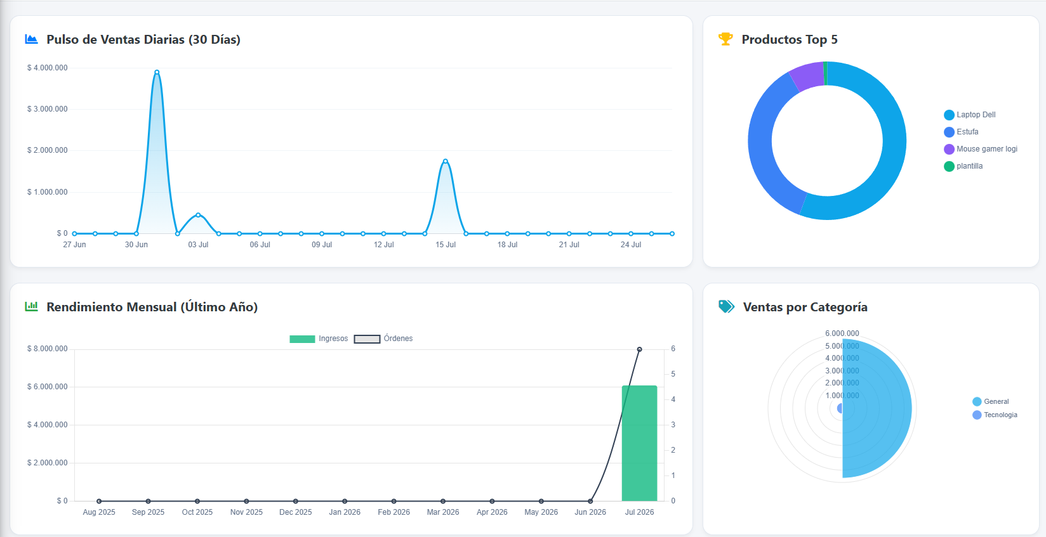This screenshot has height=537, width=1046.
Task: Select the small 03 Jul bump data point
Action: coord(198,215)
